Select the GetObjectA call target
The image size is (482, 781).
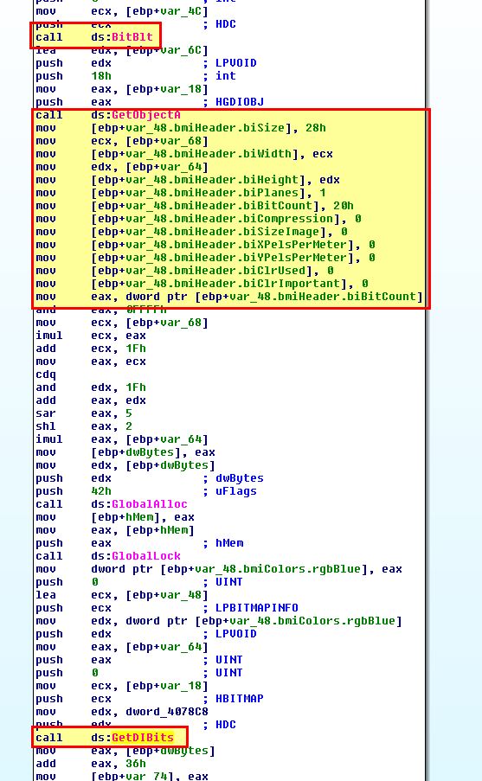(x=145, y=115)
